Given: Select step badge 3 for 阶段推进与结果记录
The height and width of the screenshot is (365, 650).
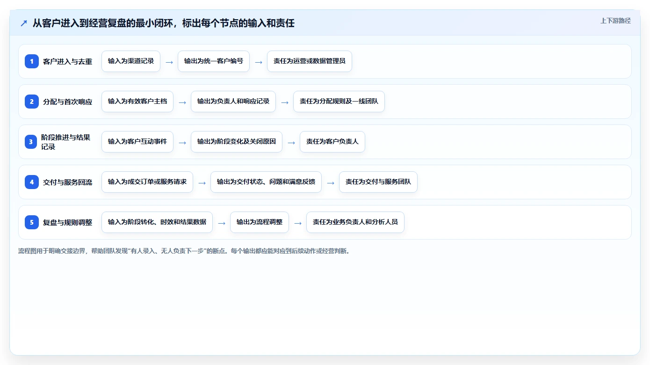Looking at the screenshot, I should [x=31, y=142].
